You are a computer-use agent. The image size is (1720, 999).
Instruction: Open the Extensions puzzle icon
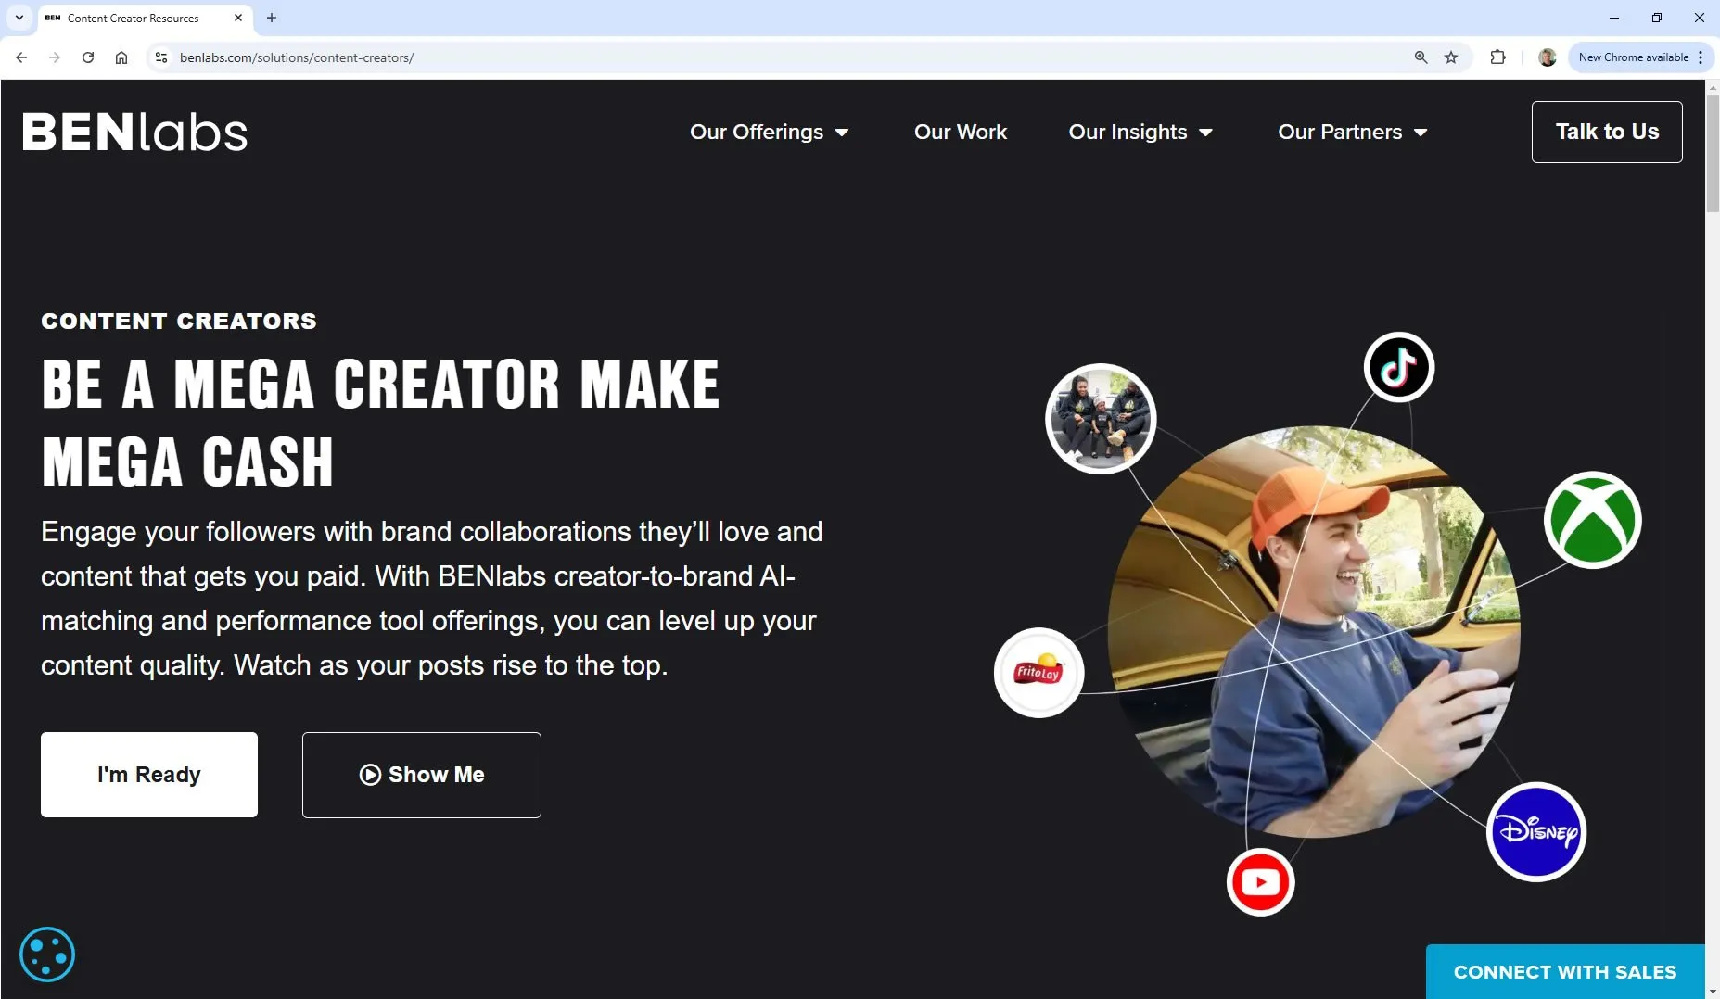pyautogui.click(x=1497, y=57)
